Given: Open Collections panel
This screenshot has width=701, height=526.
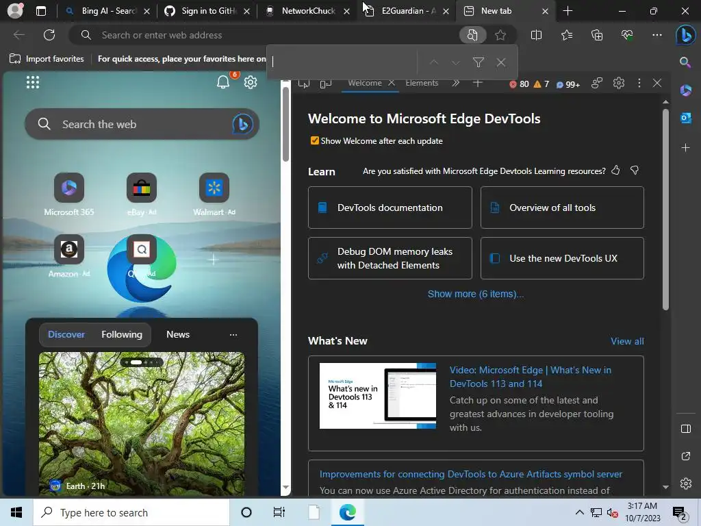Looking at the screenshot, I should tap(597, 35).
